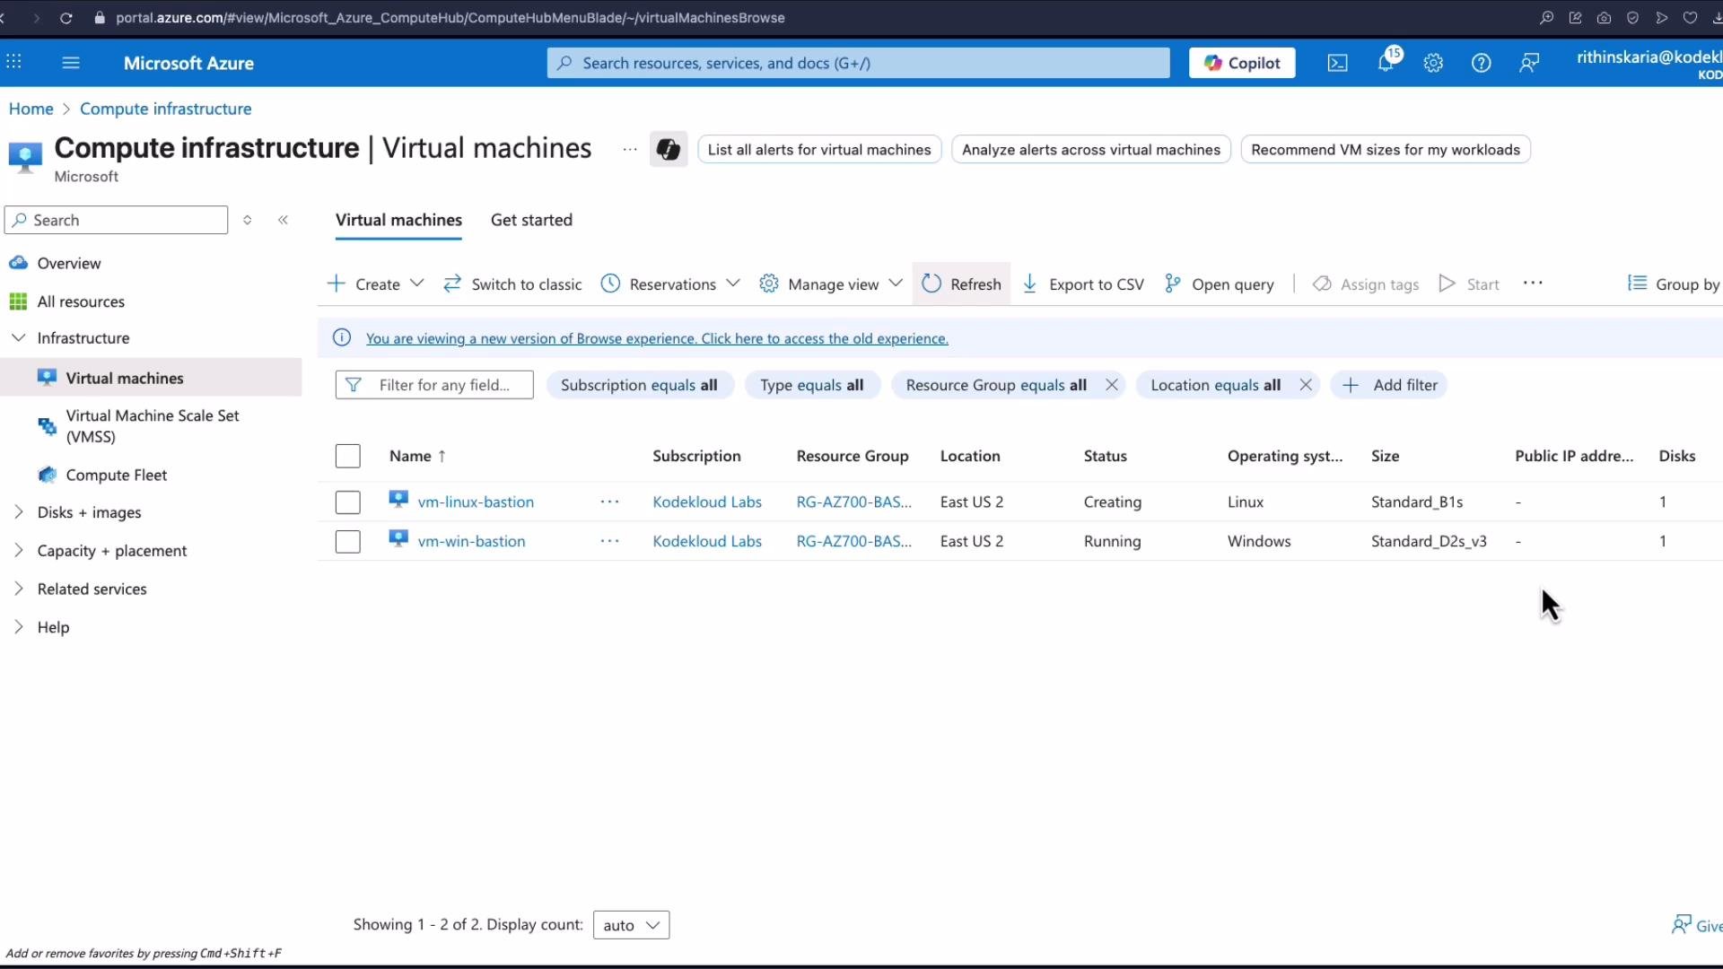The image size is (1723, 969).
Task: Open the Create dropdown
Action: click(x=375, y=284)
